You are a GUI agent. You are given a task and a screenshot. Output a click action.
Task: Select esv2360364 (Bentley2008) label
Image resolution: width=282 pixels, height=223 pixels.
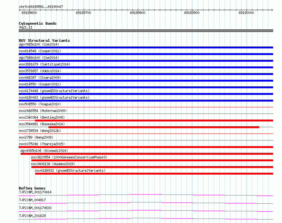coord(42,117)
